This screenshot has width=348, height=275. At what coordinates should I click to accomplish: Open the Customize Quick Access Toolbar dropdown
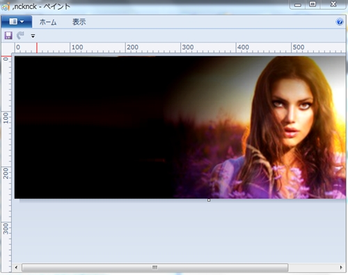[33, 36]
